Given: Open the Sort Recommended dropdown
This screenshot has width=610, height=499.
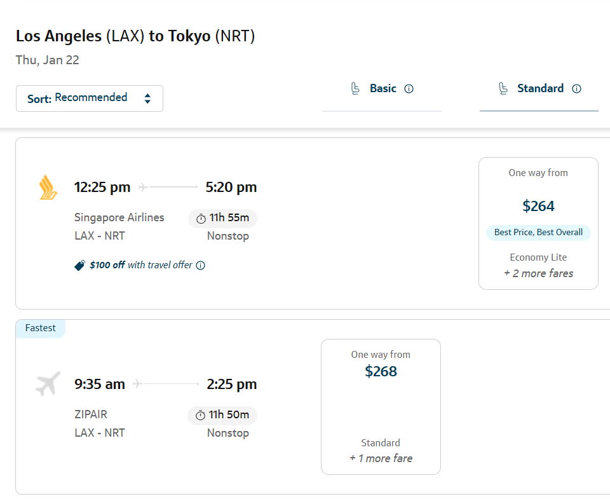Looking at the screenshot, I should tap(90, 99).
